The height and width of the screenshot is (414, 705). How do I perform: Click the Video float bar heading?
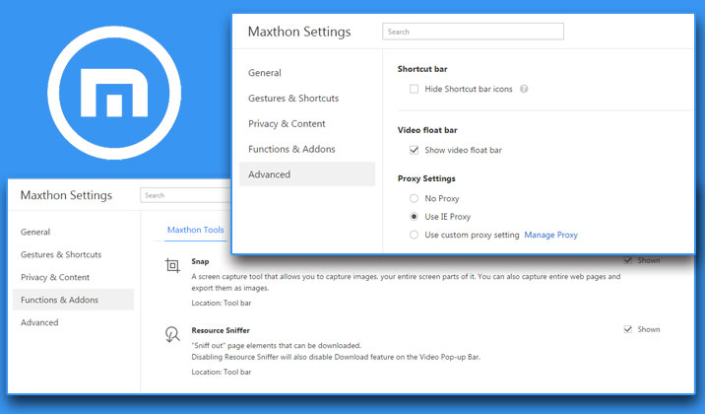[x=427, y=130]
